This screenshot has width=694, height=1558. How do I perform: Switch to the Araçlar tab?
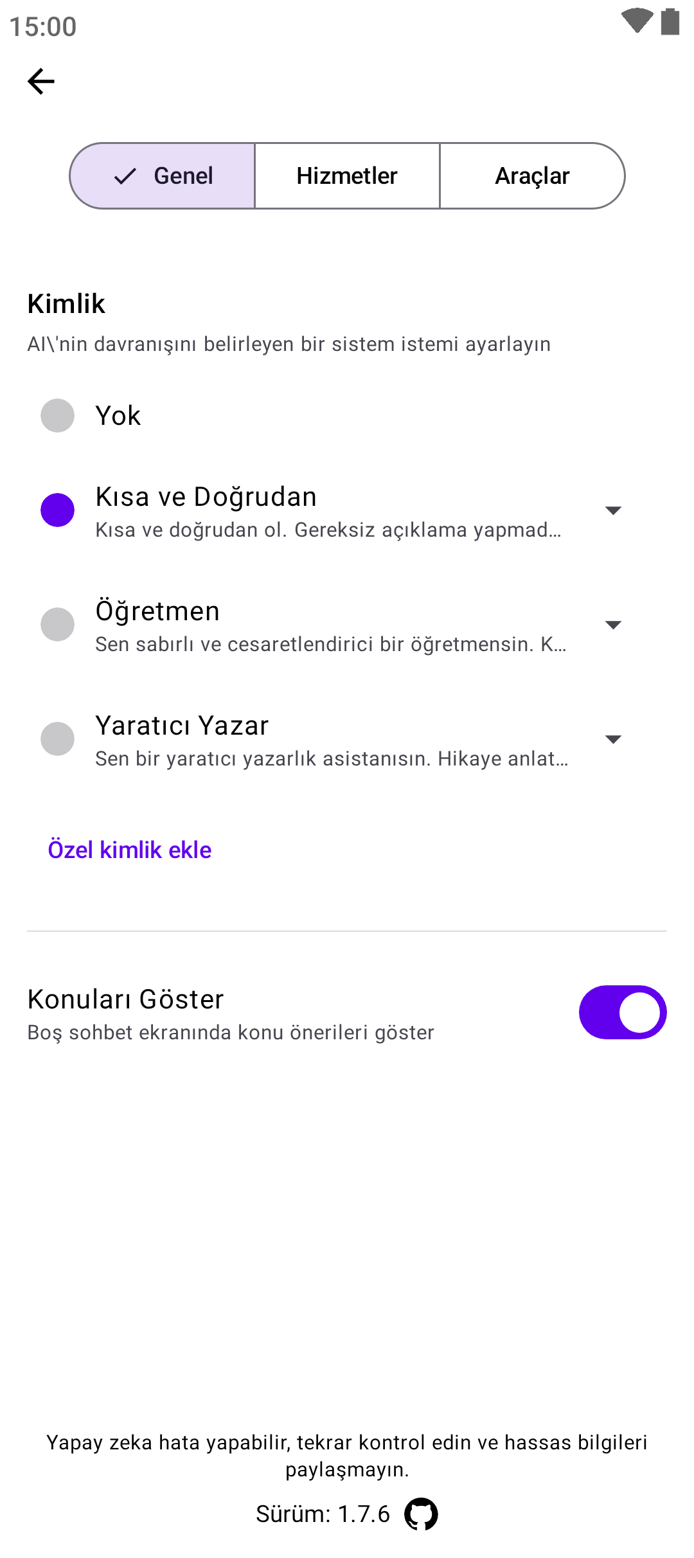point(532,176)
